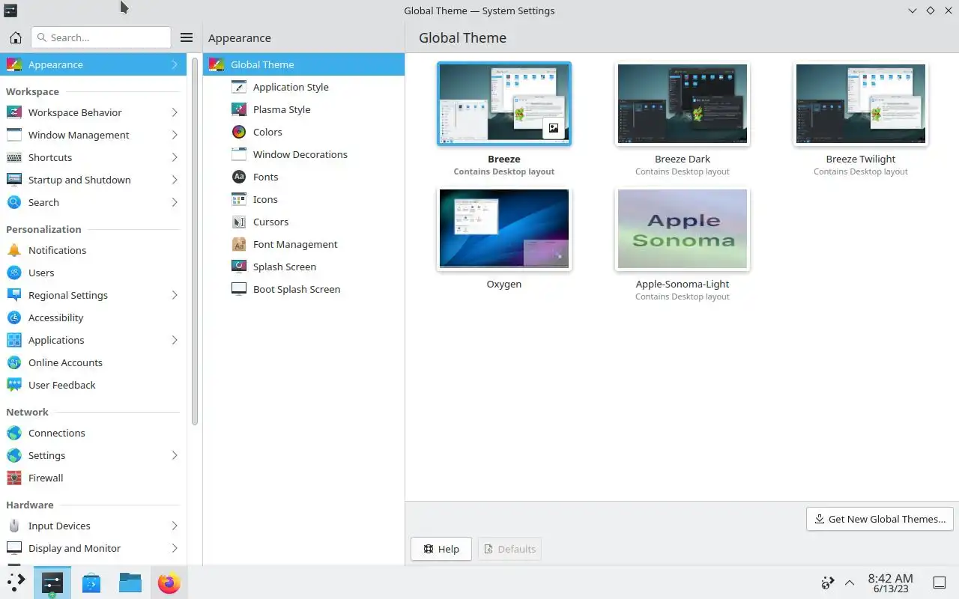Select the Oxygen theme thumbnail
The image size is (959, 599).
point(504,228)
